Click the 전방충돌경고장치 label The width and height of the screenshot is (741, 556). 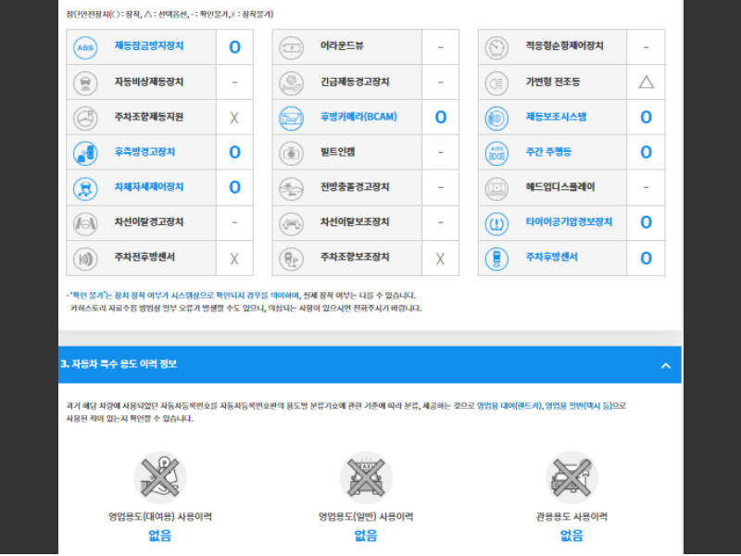click(355, 187)
